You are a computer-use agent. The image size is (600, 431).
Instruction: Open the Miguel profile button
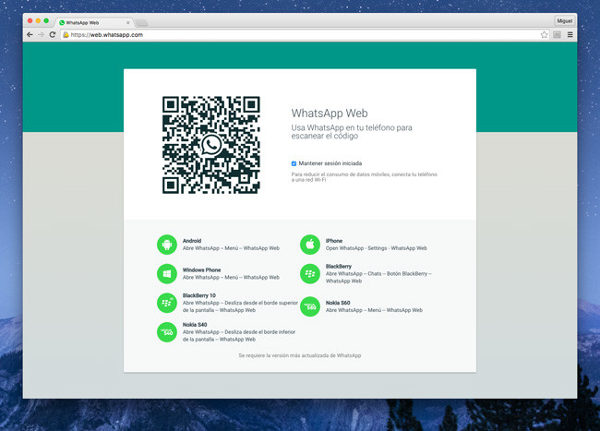(565, 20)
